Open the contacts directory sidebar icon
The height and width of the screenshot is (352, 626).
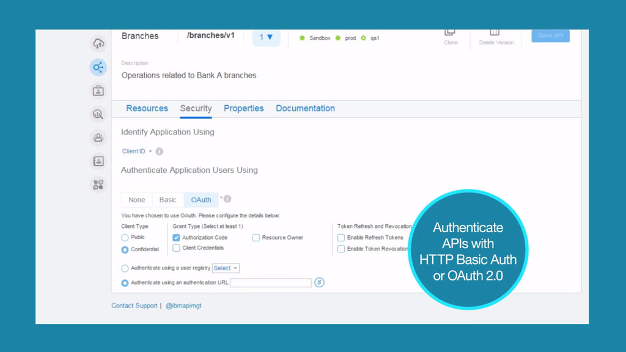click(98, 161)
